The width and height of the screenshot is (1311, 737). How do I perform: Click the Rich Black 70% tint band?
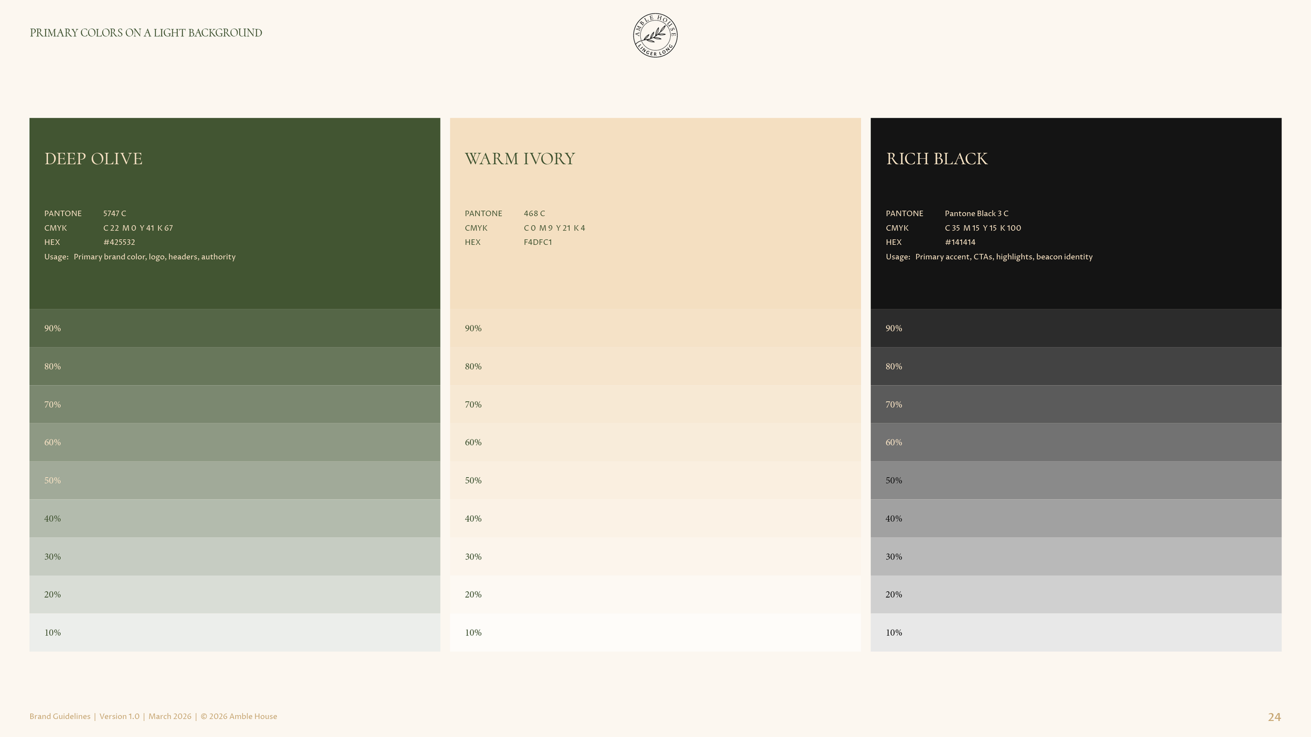click(1076, 404)
